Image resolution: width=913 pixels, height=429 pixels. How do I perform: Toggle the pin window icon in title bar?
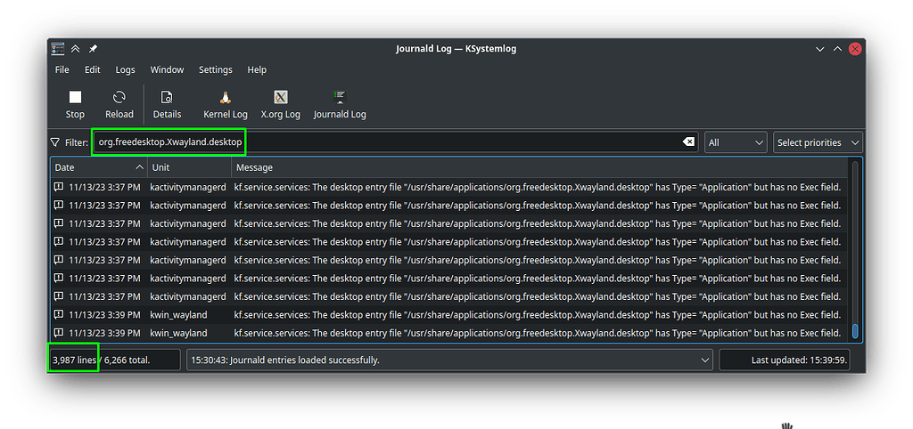pyautogui.click(x=94, y=49)
